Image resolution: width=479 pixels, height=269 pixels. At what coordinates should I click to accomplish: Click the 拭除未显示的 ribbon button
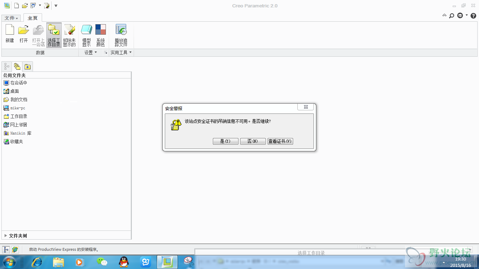(x=69, y=35)
